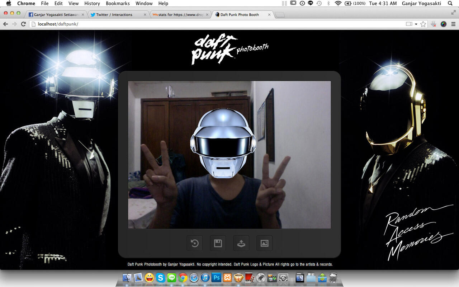
Task: Open the Apple menu
Action: coord(9,3)
